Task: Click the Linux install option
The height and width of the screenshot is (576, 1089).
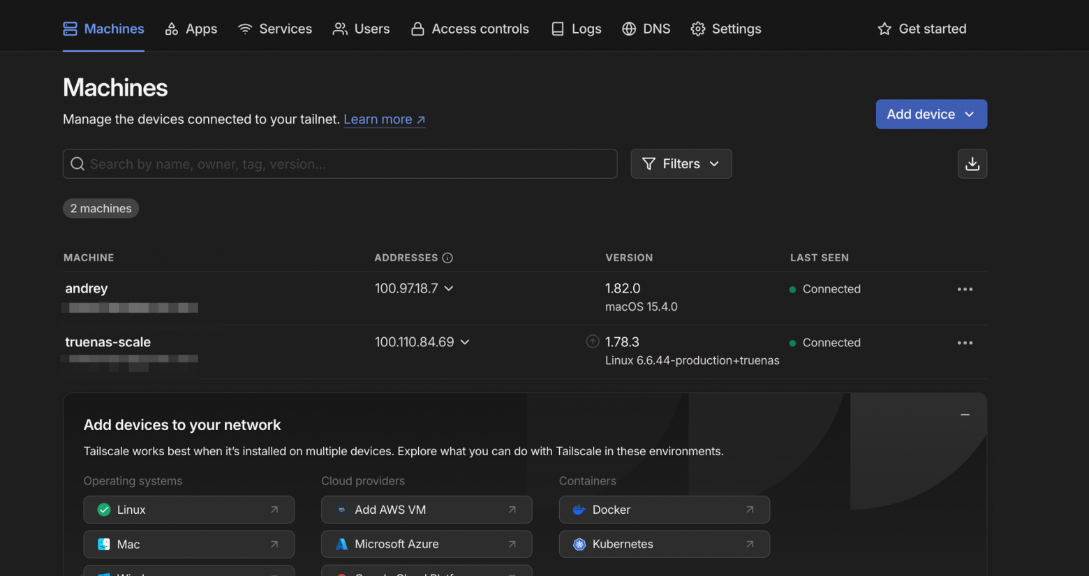Action: (188, 510)
